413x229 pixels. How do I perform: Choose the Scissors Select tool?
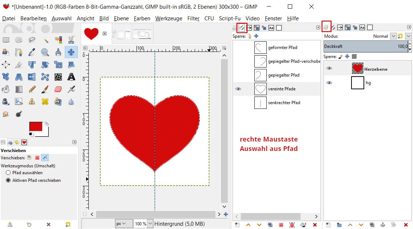click(x=71, y=40)
